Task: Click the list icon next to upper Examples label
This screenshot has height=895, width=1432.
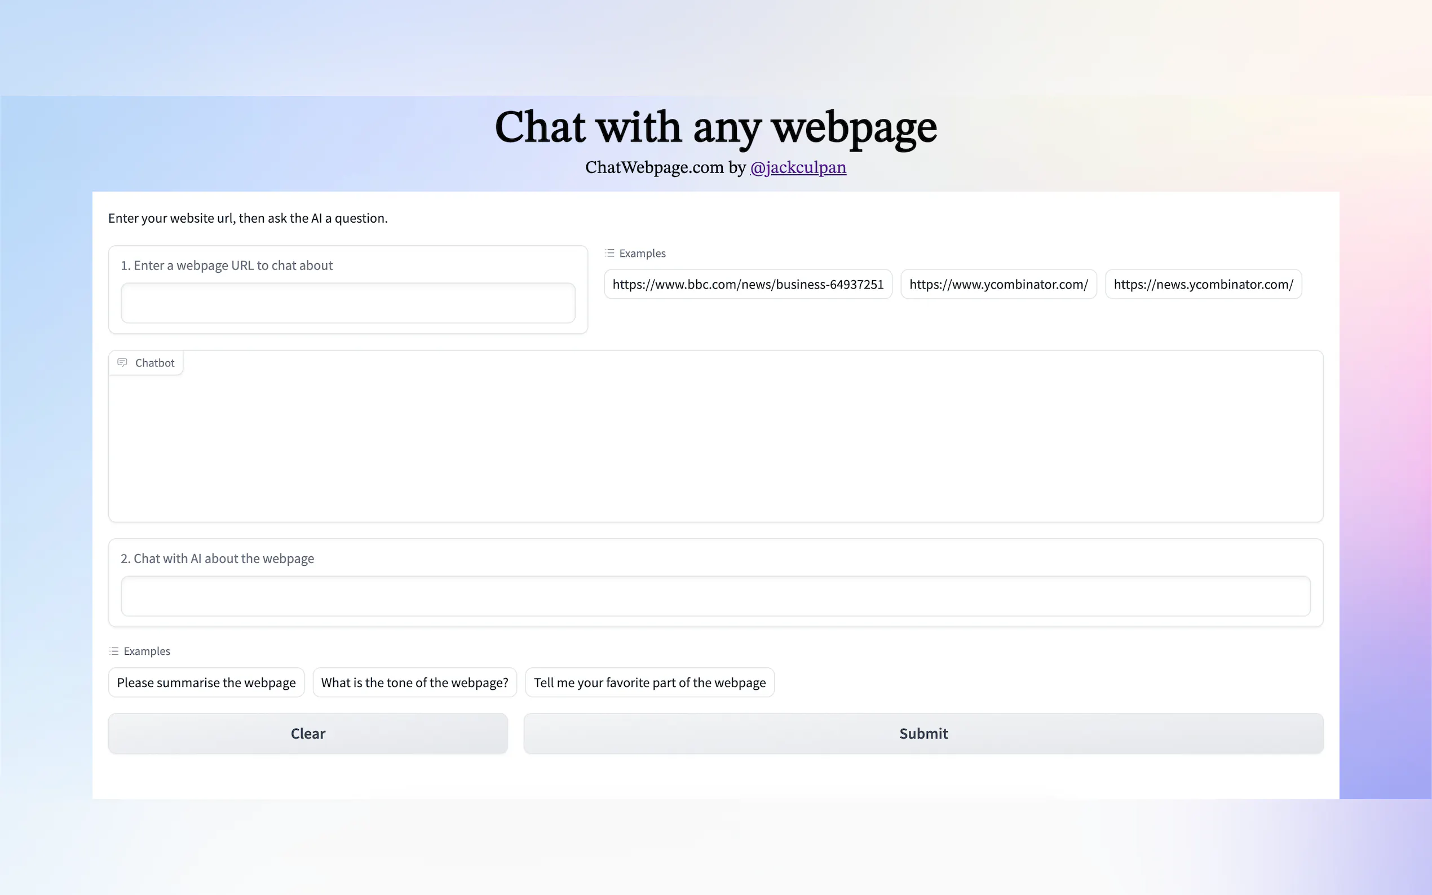Action: click(609, 252)
